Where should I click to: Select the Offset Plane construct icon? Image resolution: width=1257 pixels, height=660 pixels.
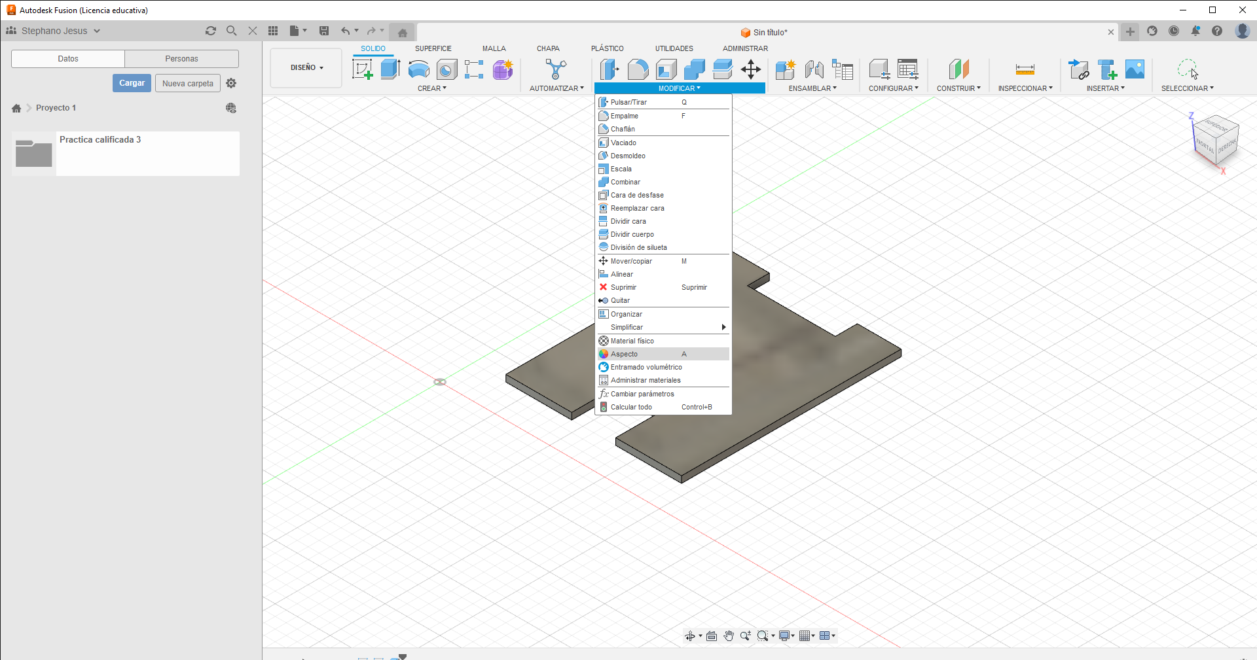pos(958,69)
